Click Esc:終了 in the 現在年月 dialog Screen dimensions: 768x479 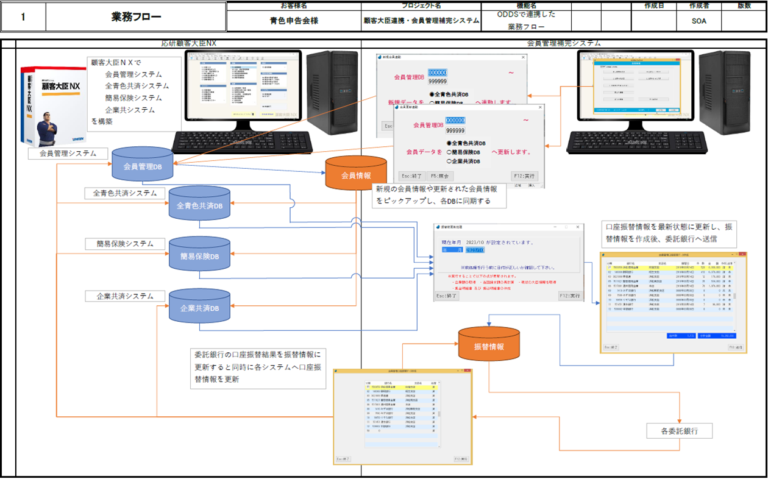coord(447,296)
